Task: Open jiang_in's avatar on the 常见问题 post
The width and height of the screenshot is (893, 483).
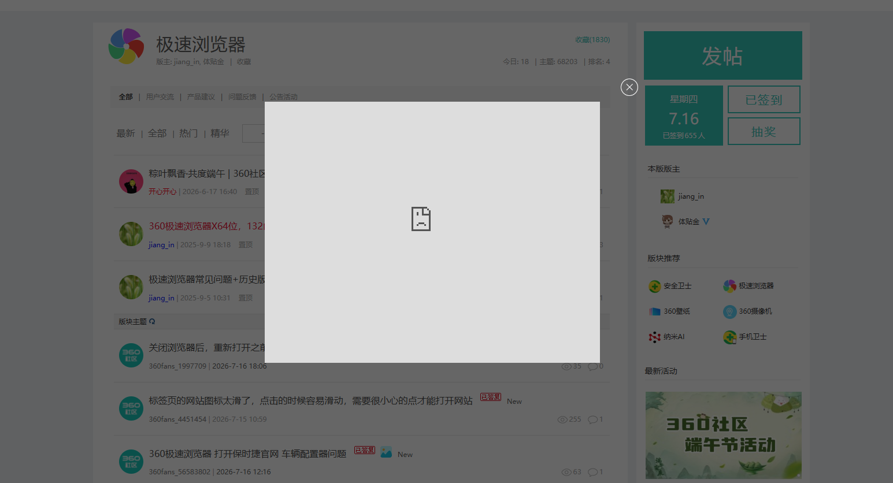Action: tap(131, 287)
